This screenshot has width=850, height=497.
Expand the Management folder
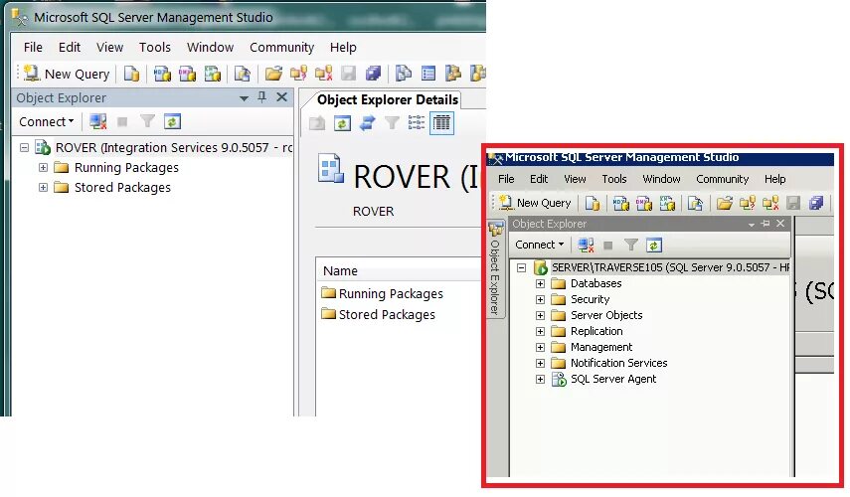click(x=540, y=347)
